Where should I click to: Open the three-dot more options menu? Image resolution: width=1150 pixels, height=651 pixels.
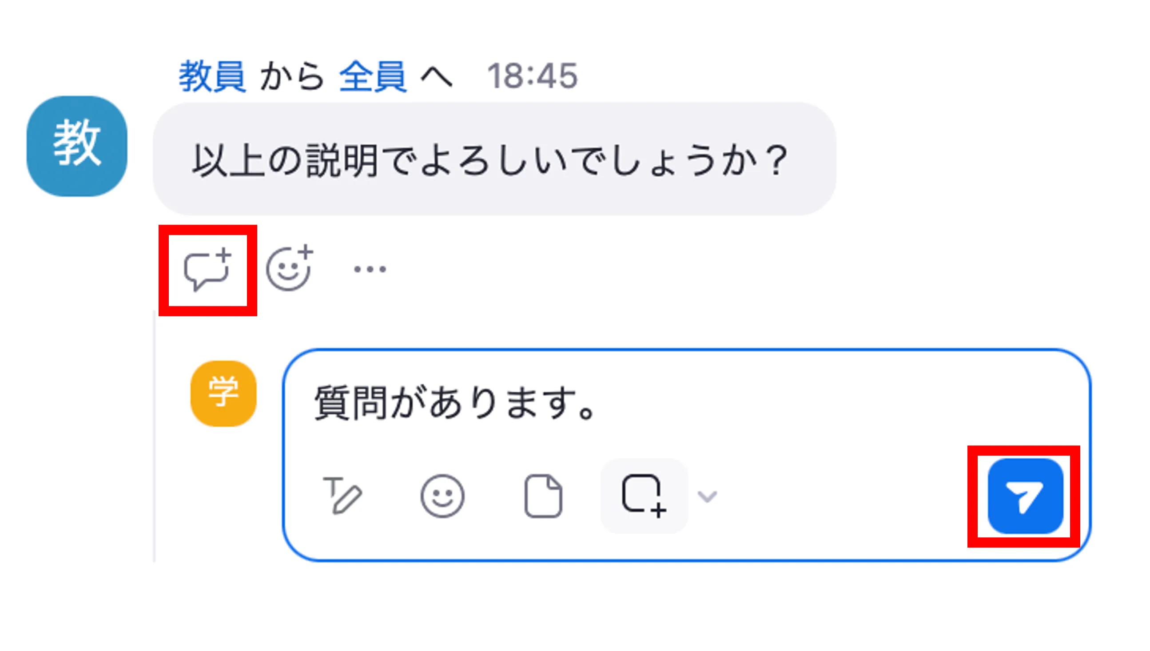pos(369,269)
